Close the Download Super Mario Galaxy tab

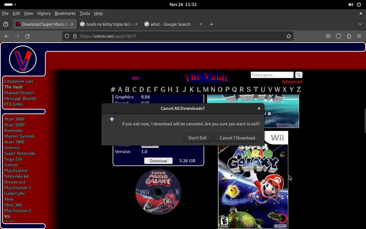point(72,24)
